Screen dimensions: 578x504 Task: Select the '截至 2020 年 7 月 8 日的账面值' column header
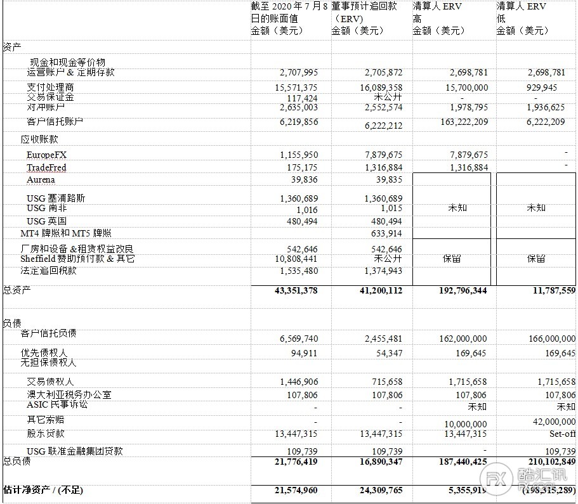point(289,13)
